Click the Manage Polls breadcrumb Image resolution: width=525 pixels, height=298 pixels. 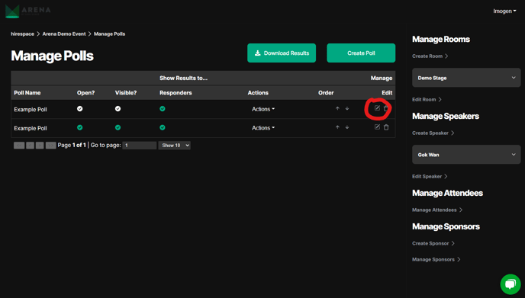point(109,34)
